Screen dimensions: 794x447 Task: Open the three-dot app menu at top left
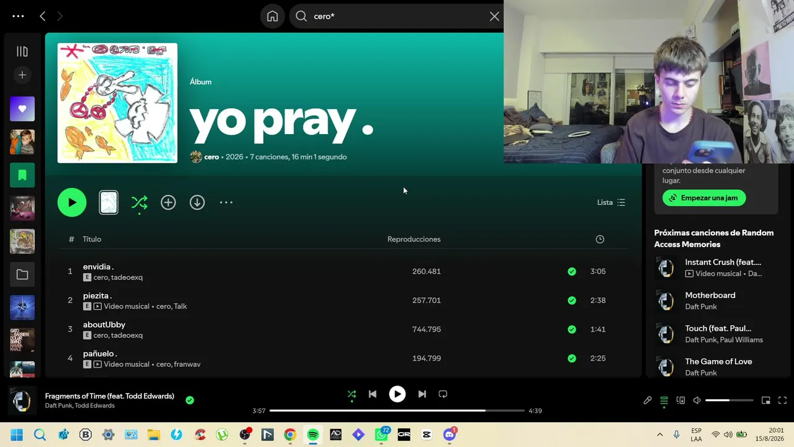pyautogui.click(x=18, y=16)
